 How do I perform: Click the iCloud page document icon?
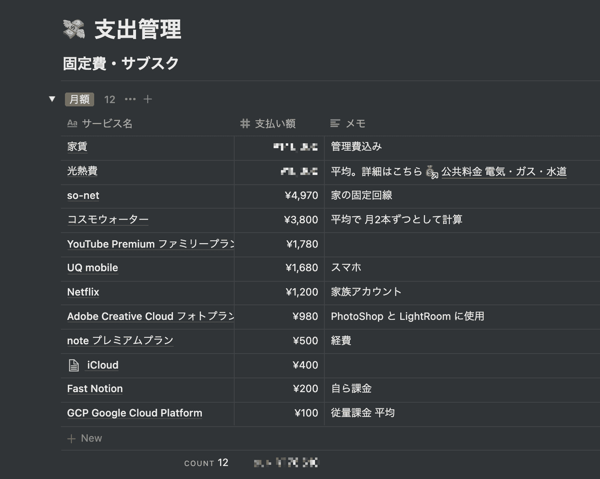coord(73,365)
